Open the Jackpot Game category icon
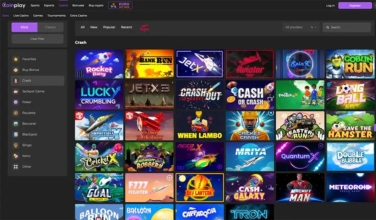The image size is (376, 220). pos(16,91)
